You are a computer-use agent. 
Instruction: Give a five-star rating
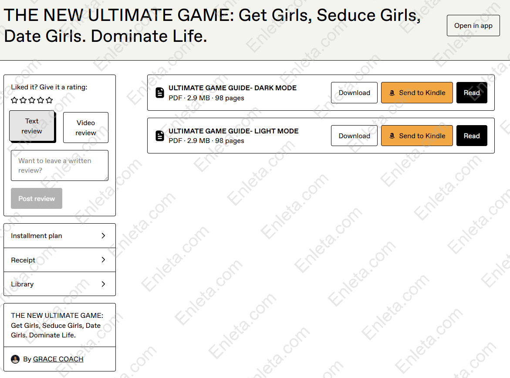(x=49, y=100)
